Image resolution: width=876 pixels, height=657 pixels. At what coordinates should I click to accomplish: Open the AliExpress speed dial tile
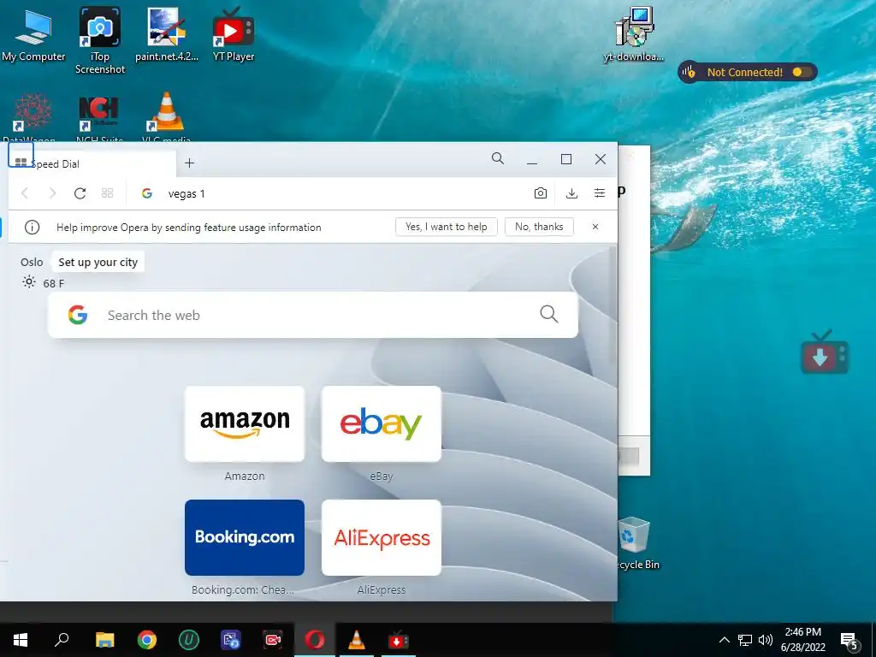382,537
